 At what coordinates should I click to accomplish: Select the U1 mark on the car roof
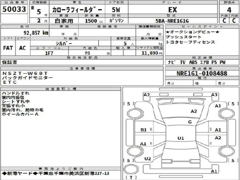(180, 138)
